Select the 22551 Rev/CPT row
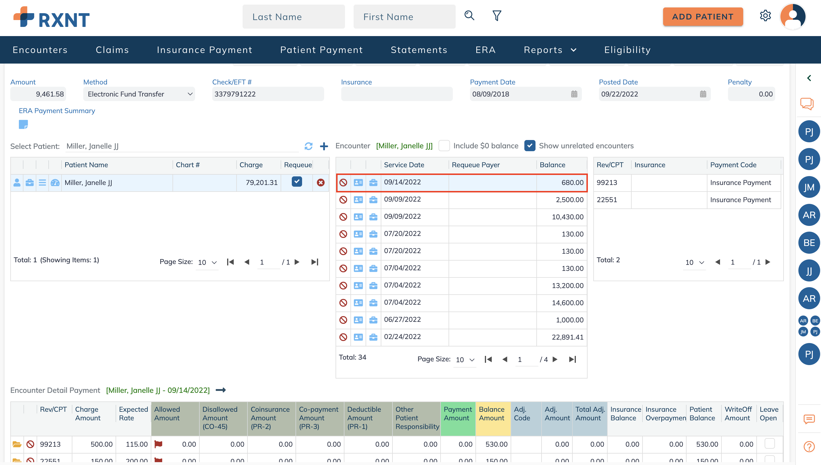Image resolution: width=821 pixels, height=465 pixels. (x=687, y=200)
